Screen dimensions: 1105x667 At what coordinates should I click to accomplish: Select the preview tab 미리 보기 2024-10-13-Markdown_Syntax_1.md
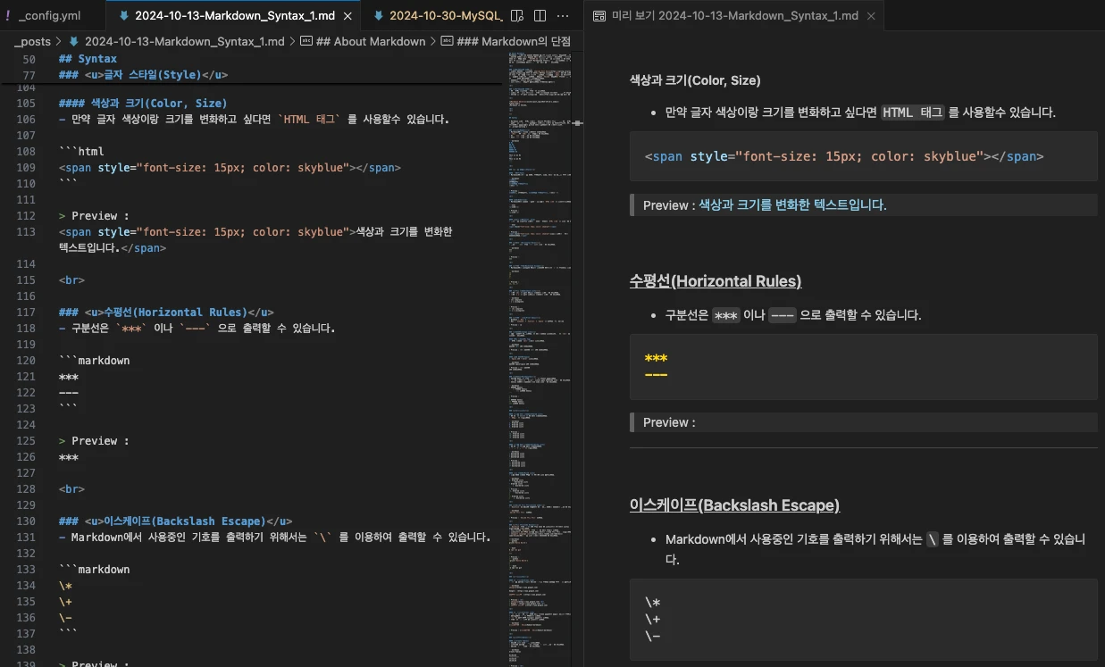coord(734,16)
